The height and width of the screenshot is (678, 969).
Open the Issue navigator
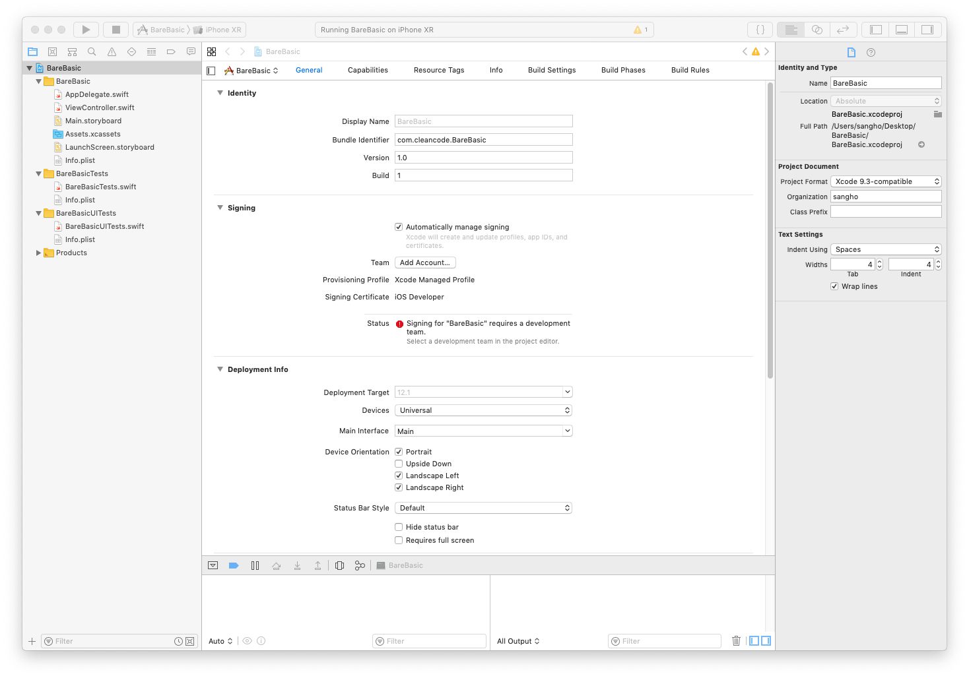112,51
